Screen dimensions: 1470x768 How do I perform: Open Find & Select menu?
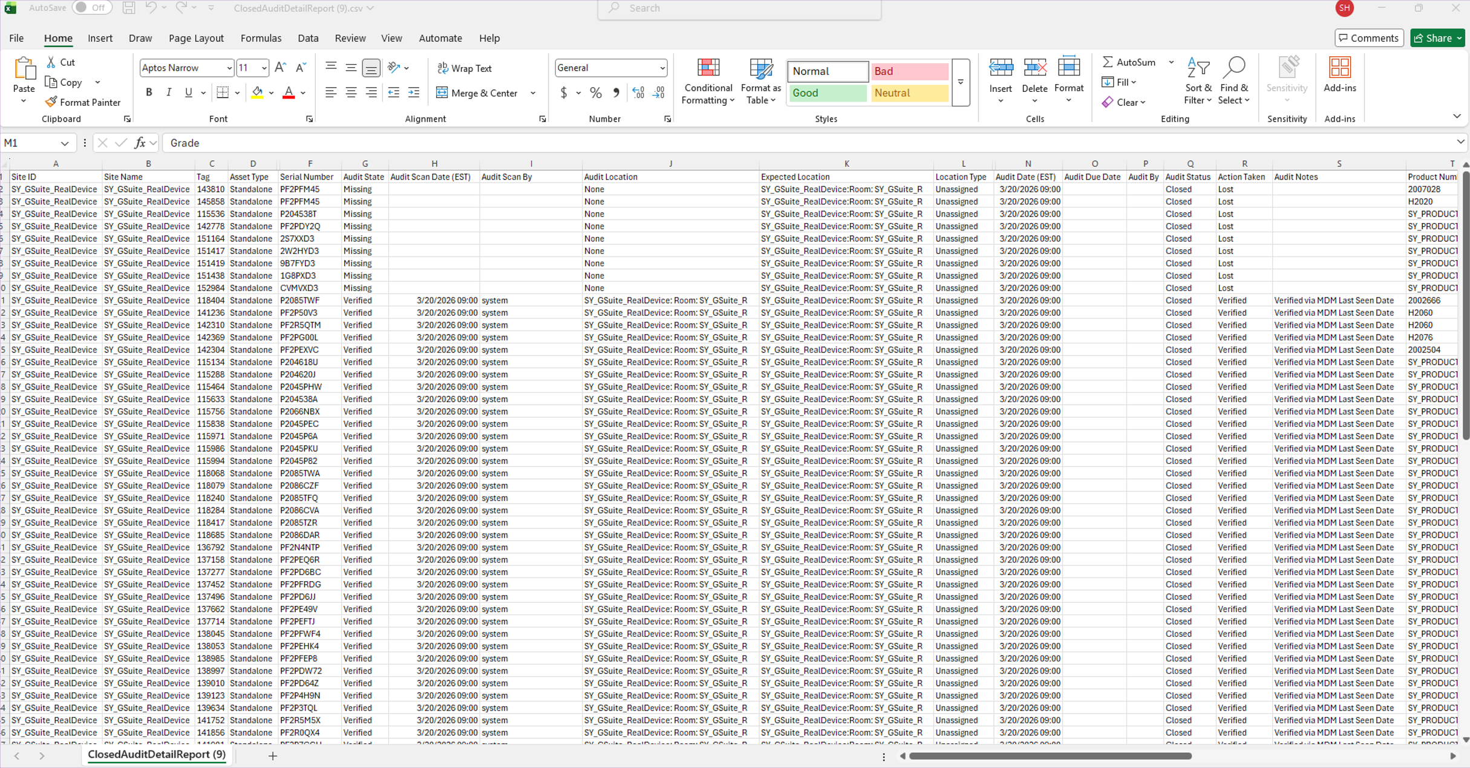(1233, 82)
